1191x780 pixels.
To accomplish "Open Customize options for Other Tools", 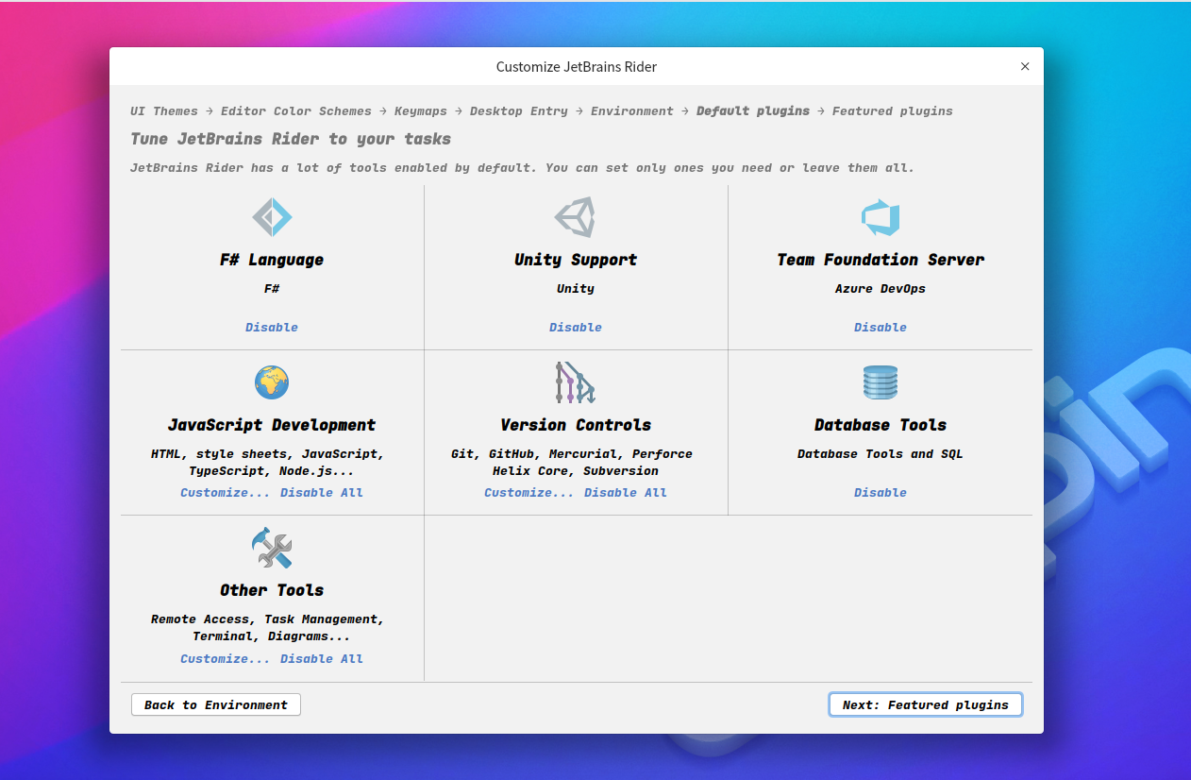I will click(225, 658).
